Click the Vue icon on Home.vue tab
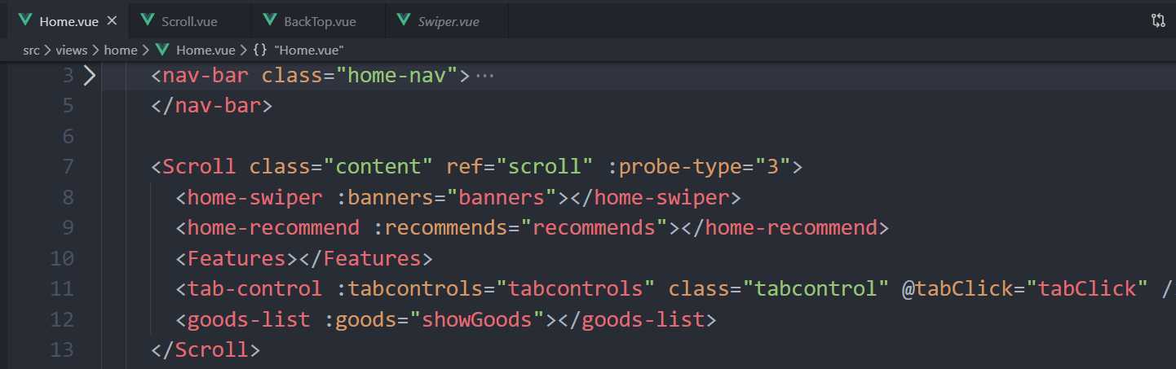Screen dimensions: 1176x369 [x=25, y=20]
